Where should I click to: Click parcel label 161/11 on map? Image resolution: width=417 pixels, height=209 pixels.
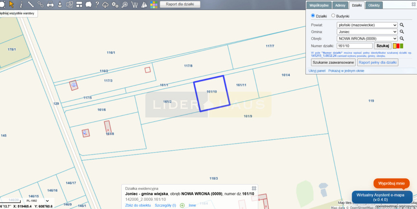click(x=241, y=85)
